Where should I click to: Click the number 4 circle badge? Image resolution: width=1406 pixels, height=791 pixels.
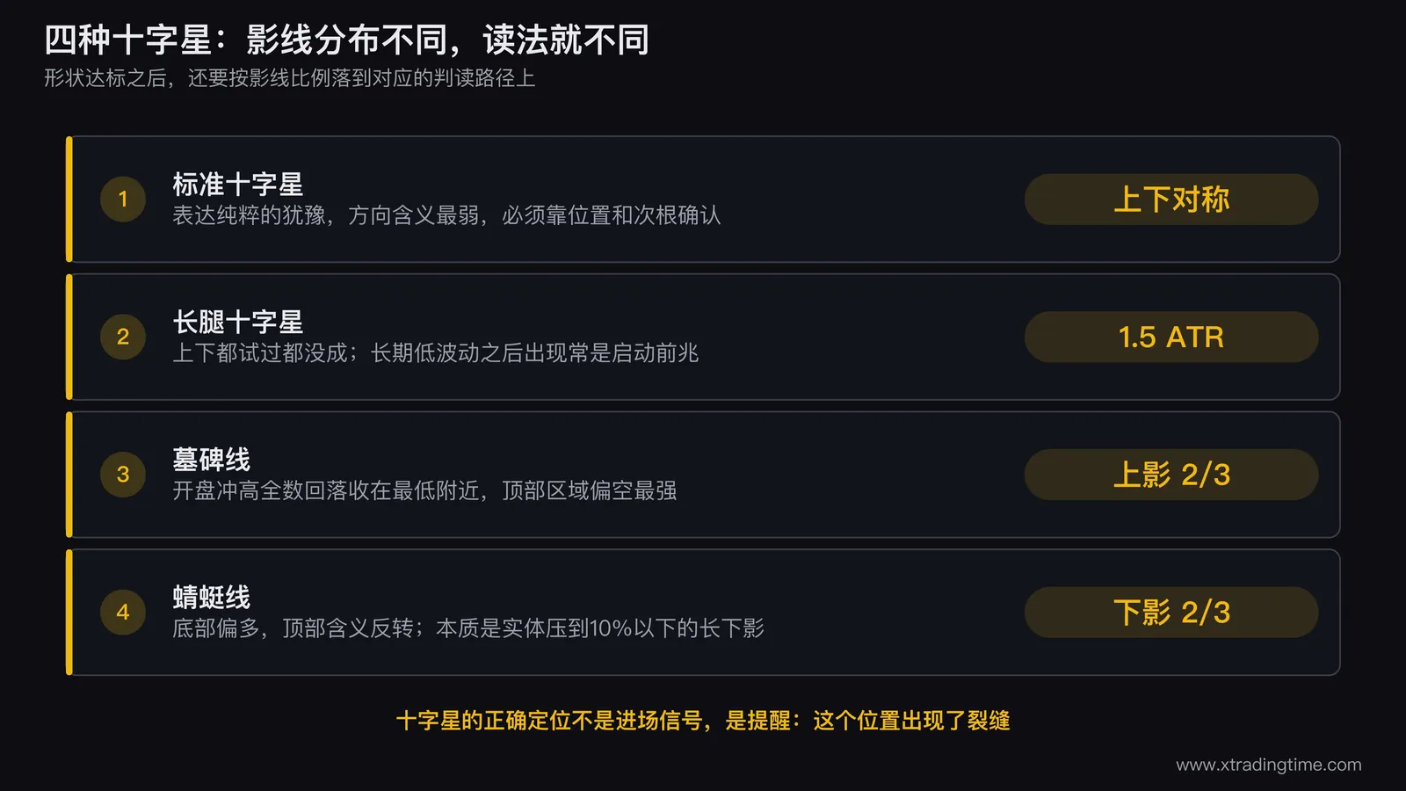pyautogui.click(x=123, y=613)
